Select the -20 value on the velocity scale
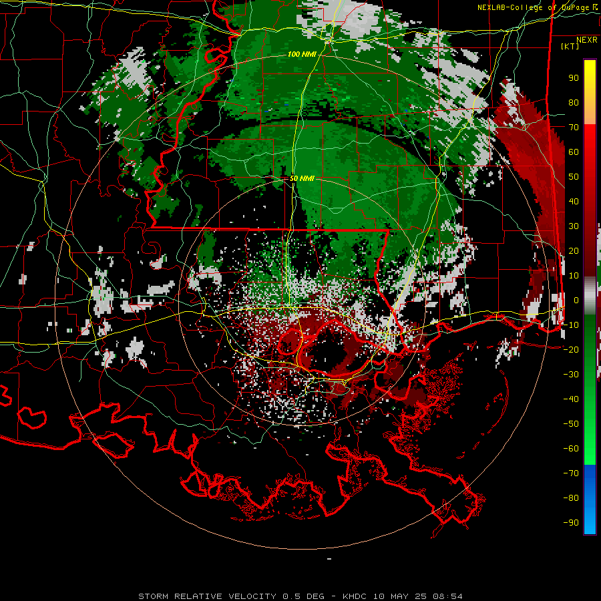Viewport: 601px width, 601px height. (571, 349)
